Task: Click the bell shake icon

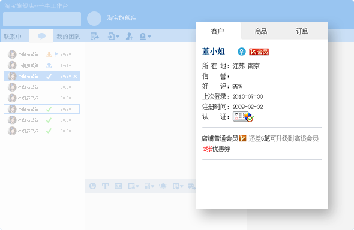Action: tap(163, 186)
